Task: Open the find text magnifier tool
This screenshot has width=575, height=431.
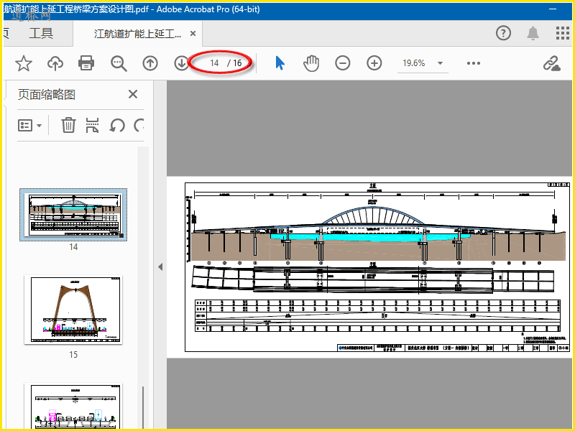Action: (119, 63)
